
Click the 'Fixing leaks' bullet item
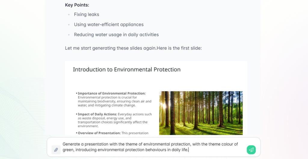tap(86, 14)
